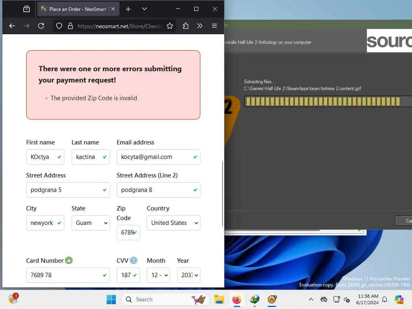Click the muted volume tray icon

(347, 299)
